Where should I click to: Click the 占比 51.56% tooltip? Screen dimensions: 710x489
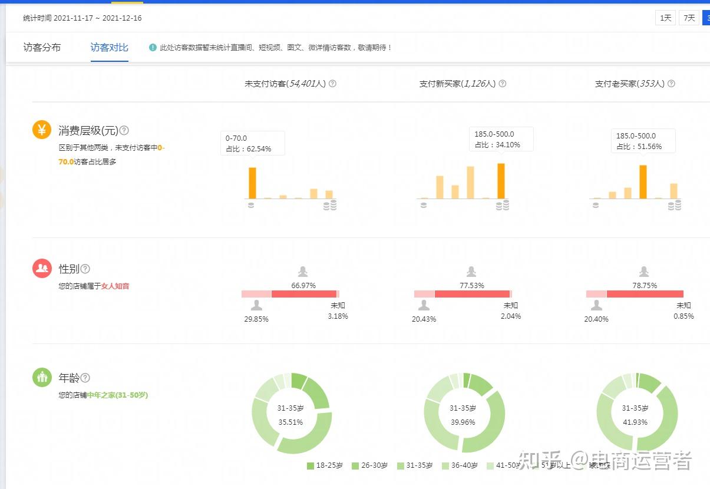click(x=643, y=141)
